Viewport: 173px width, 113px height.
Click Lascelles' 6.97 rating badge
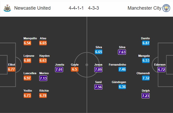pos(28,78)
